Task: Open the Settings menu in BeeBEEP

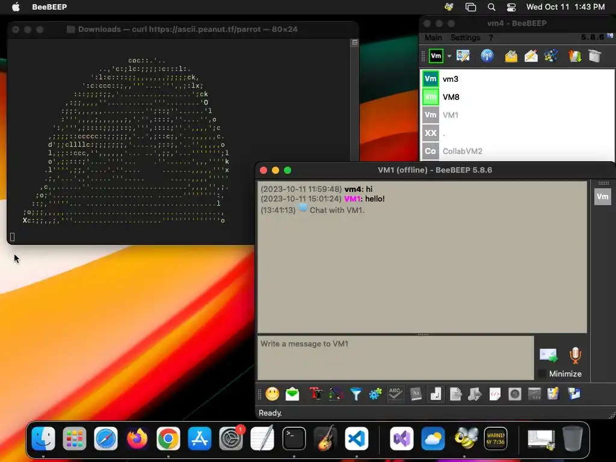Action: pos(465,38)
